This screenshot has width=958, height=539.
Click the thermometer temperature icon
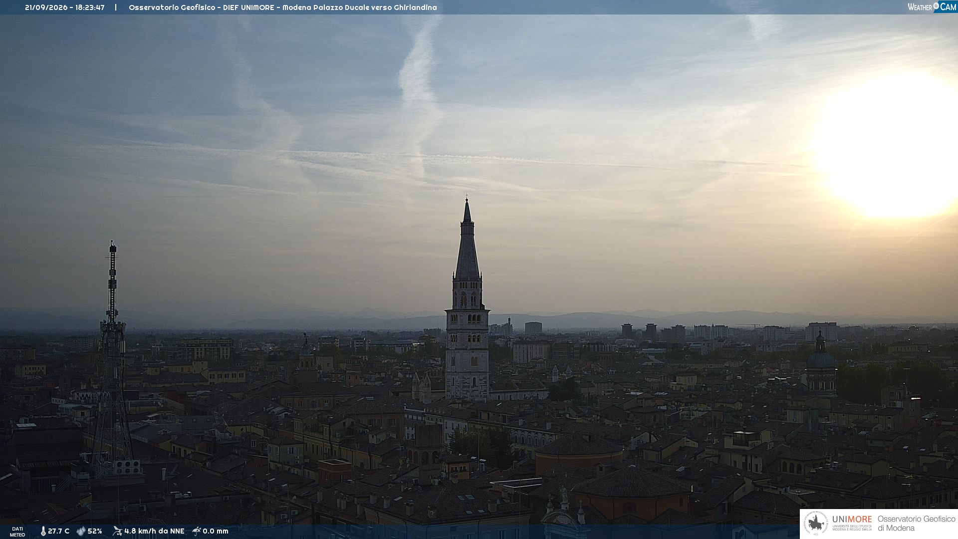tap(43, 532)
